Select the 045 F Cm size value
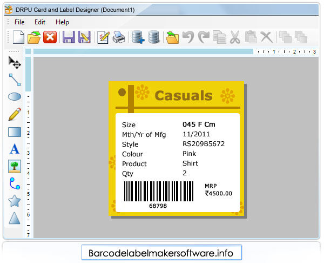Screen dimensions: 324x263 pyautogui.click(x=199, y=124)
